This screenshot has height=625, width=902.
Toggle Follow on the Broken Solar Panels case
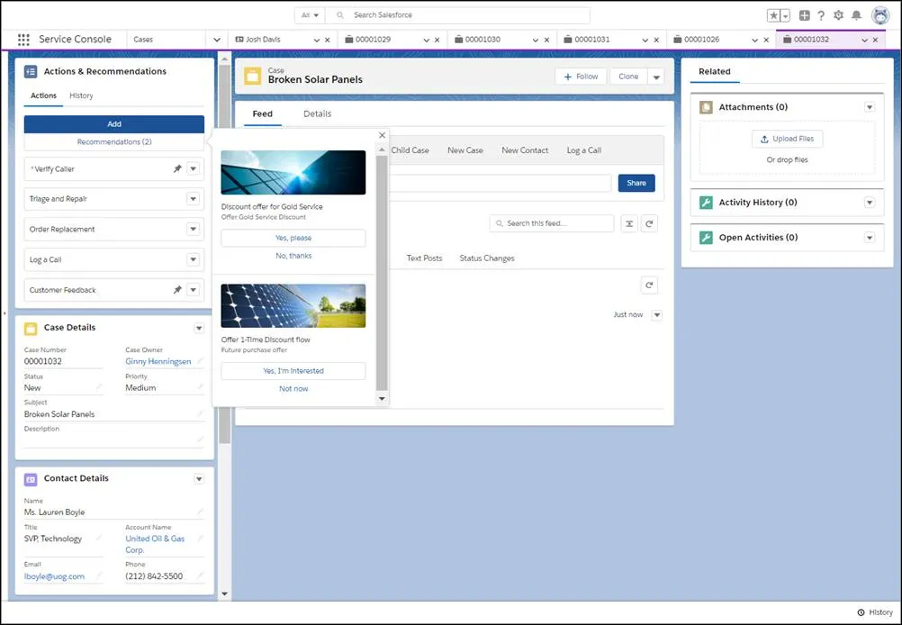pyautogui.click(x=580, y=77)
